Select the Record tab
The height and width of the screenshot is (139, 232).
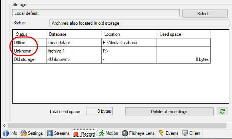point(85,134)
